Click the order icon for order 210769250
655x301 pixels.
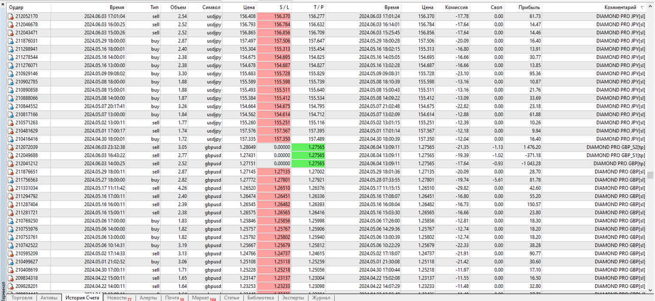(11, 221)
